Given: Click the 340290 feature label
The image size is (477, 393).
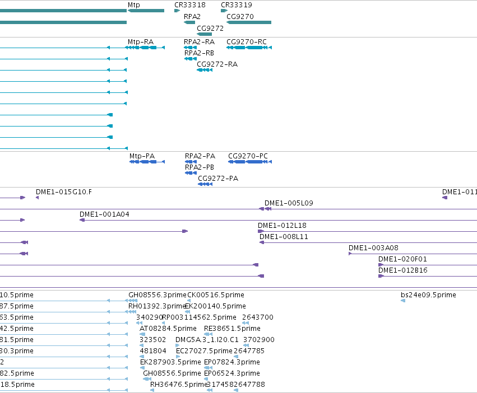Looking at the screenshot, I should [150, 317].
